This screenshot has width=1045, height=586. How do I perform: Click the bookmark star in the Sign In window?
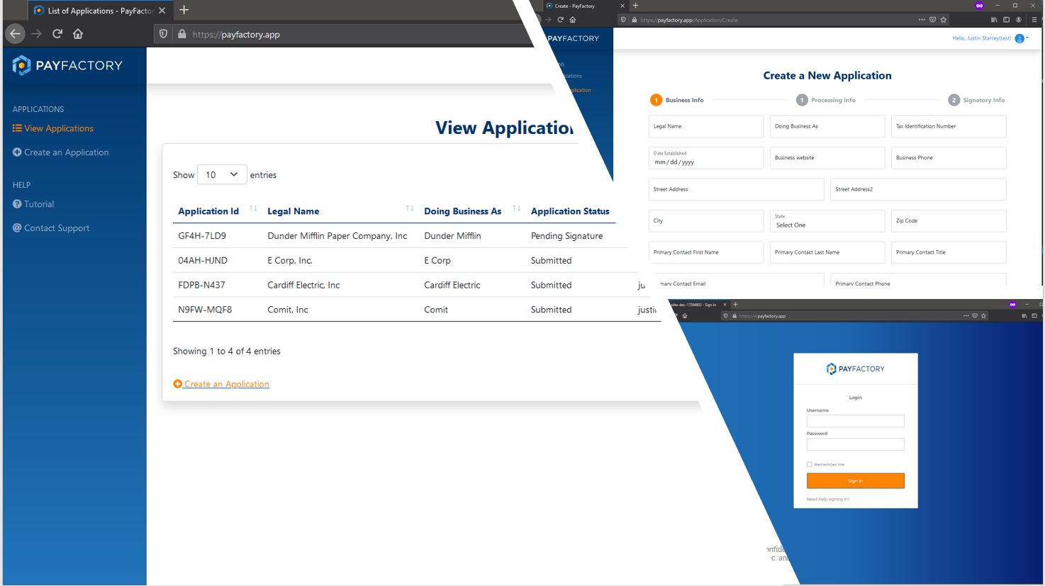tap(983, 316)
